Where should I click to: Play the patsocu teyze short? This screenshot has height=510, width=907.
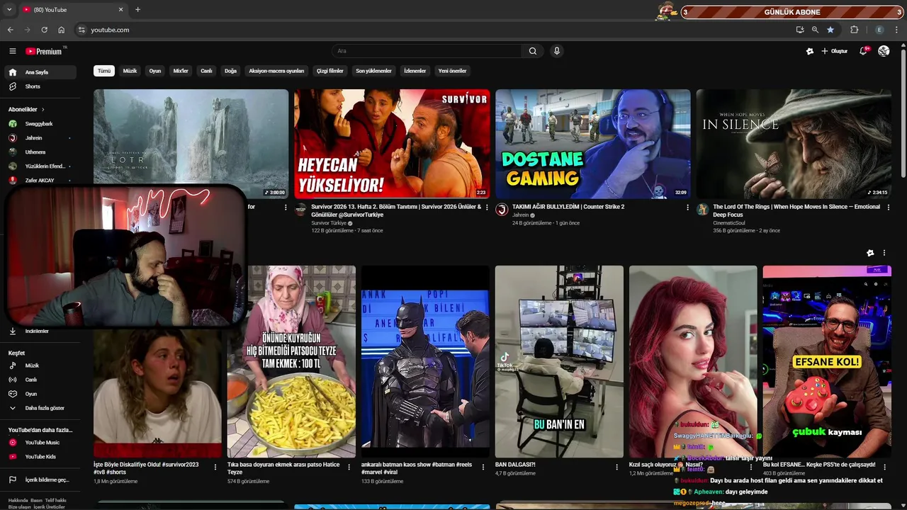click(x=291, y=361)
